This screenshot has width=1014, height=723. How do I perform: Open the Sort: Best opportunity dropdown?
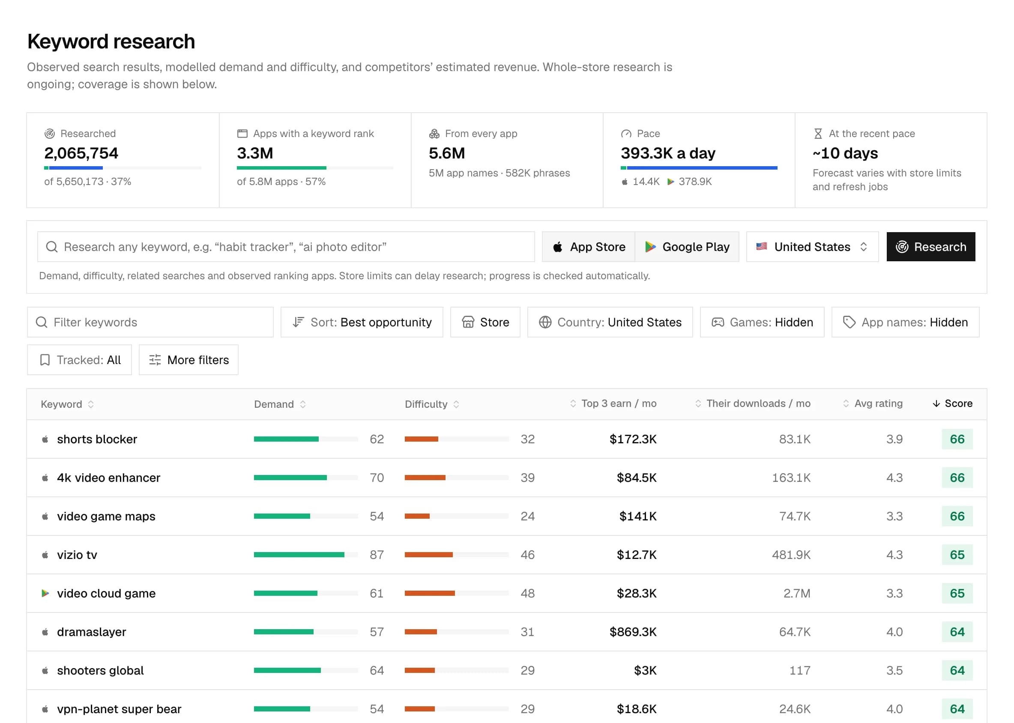click(x=362, y=323)
